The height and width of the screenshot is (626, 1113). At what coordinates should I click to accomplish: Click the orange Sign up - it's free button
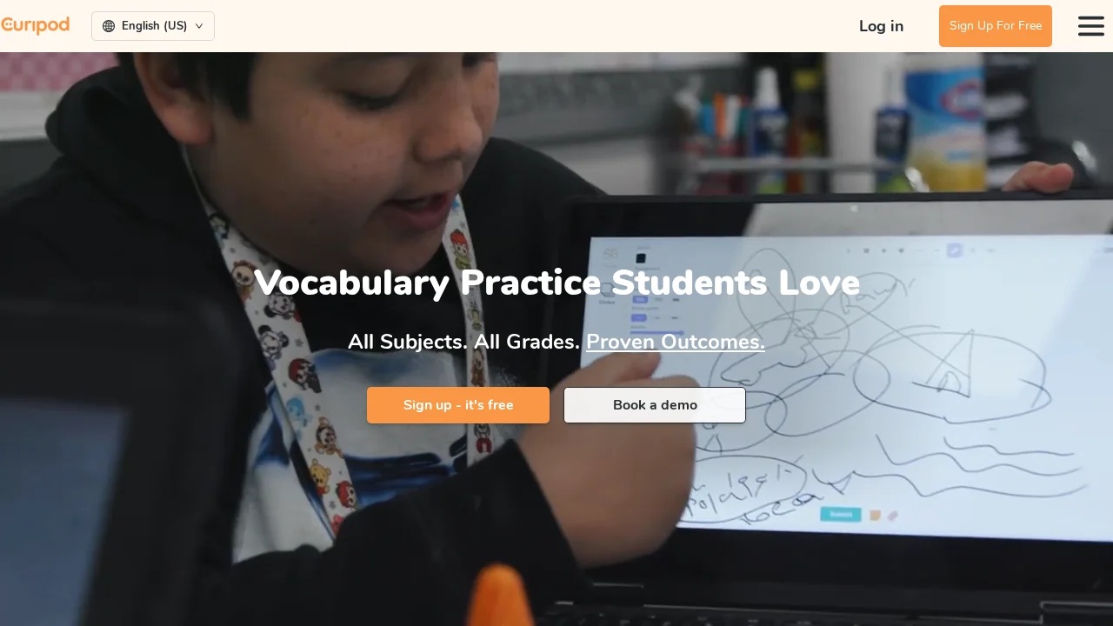click(x=458, y=405)
